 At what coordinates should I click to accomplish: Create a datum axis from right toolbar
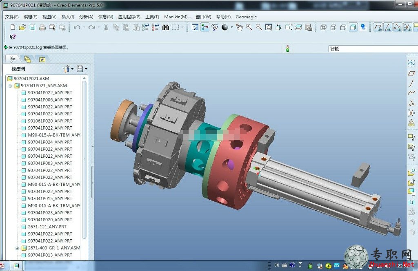(x=411, y=83)
